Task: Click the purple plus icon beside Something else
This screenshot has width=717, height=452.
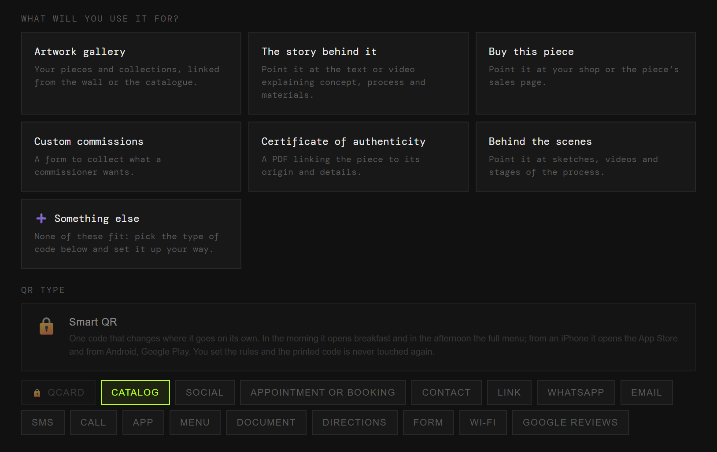Action: [41, 219]
